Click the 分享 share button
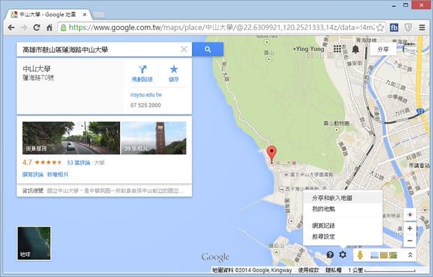The image size is (433, 277). [383, 49]
